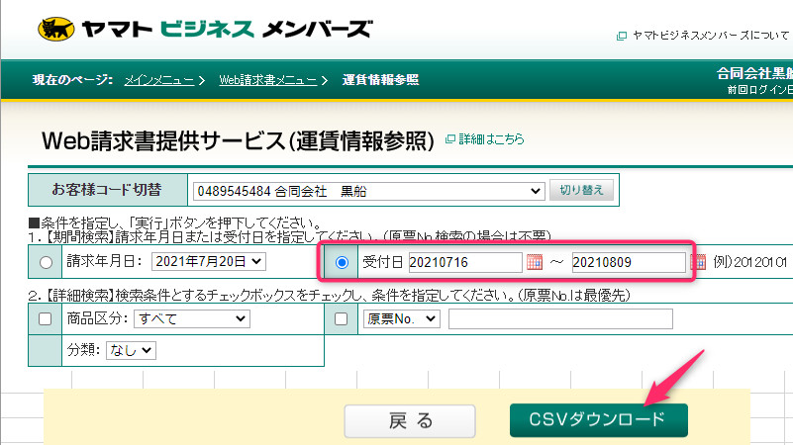Open calendar picker for end 受付日

tap(698, 262)
